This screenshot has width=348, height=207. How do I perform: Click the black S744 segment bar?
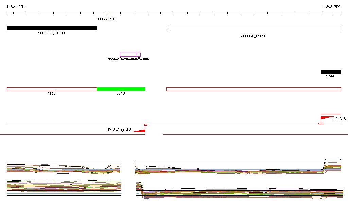click(331, 72)
